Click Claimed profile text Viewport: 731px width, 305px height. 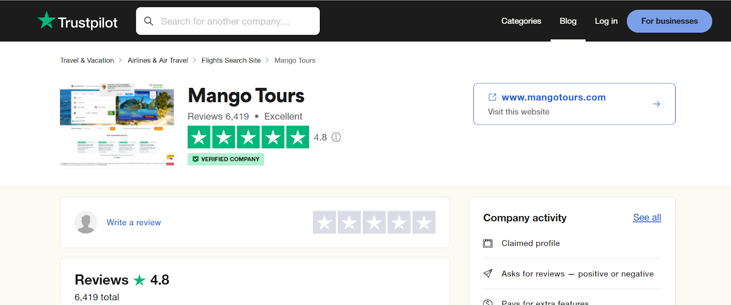[x=530, y=243]
